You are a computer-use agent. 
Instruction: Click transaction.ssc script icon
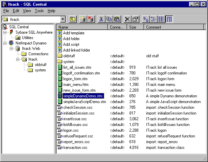pos(60,147)
